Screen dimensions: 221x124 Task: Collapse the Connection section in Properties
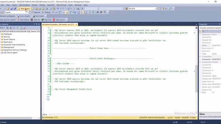click(200, 56)
